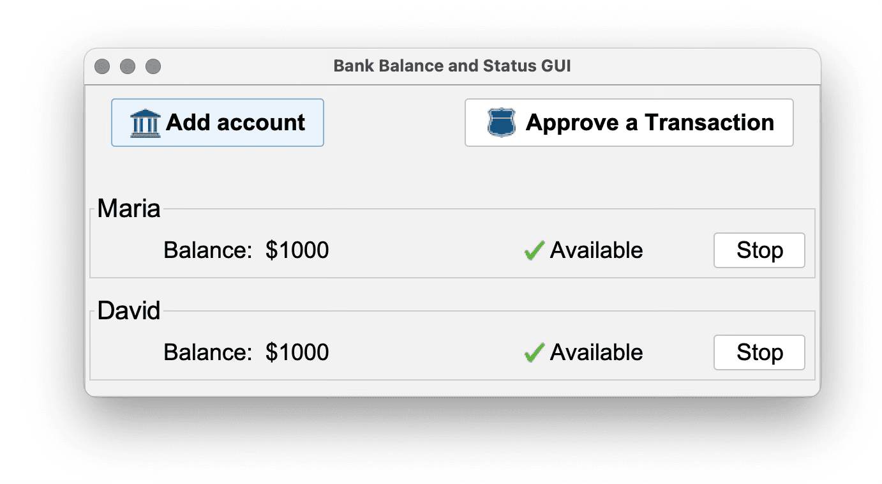This screenshot has height=484, width=882.
Task: Click the bank building icon
Action: coord(145,123)
